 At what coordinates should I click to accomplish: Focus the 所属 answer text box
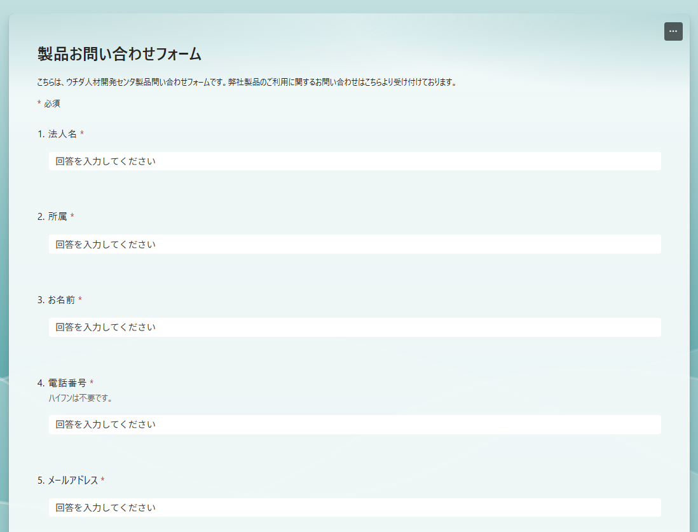[355, 244]
